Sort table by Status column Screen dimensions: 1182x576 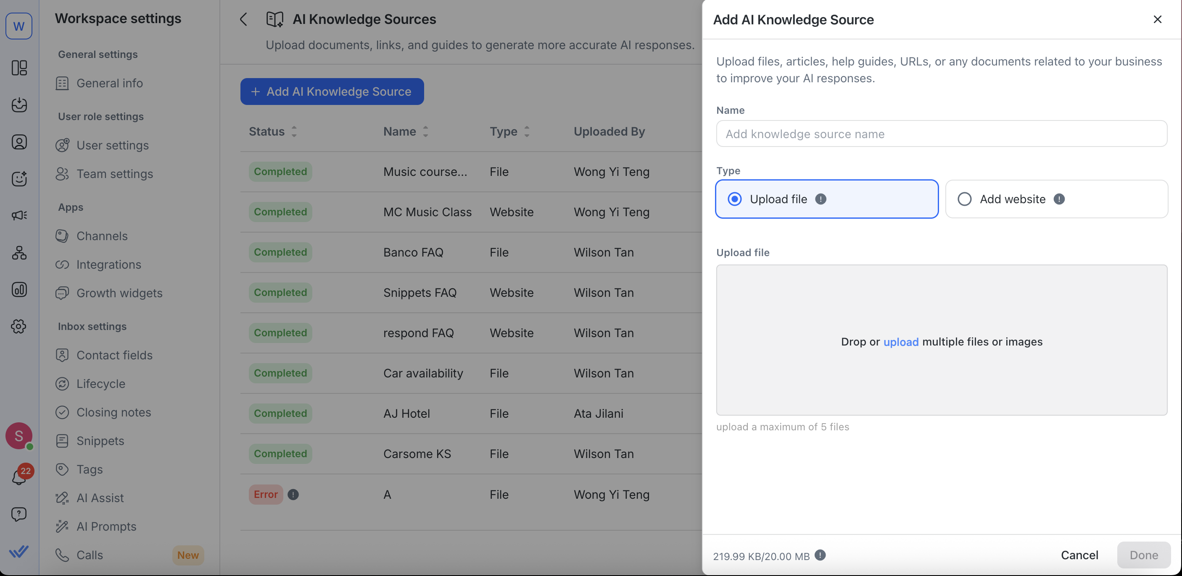(x=294, y=131)
